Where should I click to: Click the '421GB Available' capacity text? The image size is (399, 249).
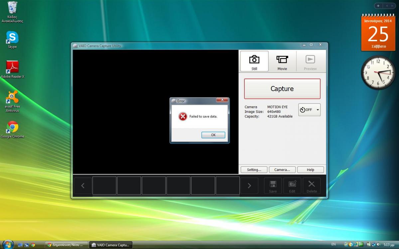click(280, 116)
